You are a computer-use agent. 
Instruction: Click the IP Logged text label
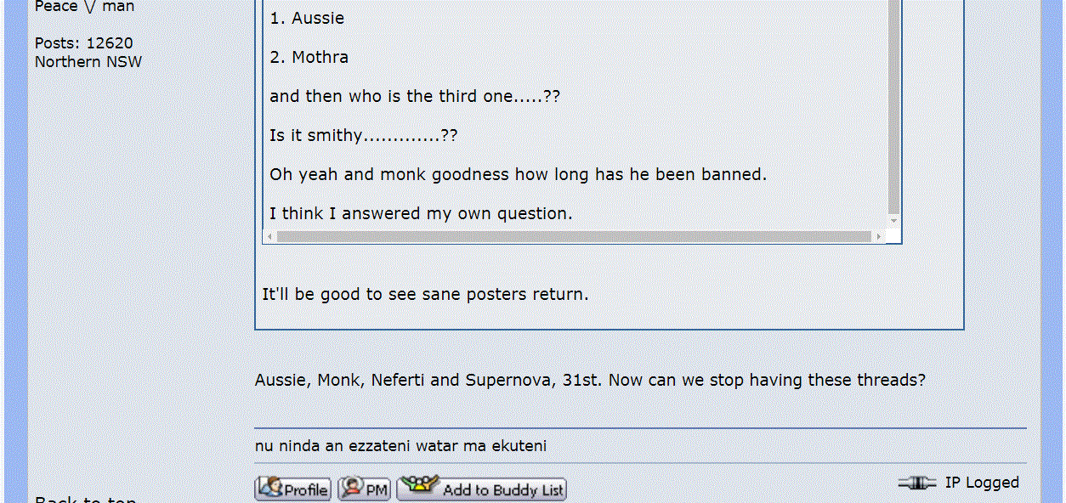click(982, 483)
